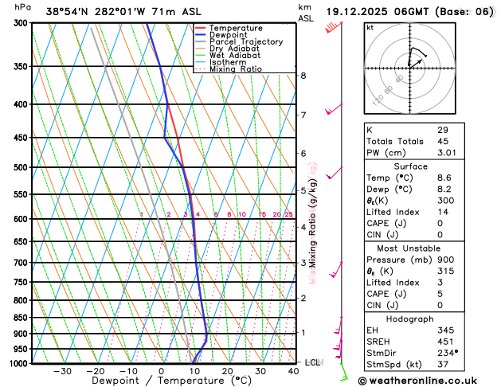This screenshot has width=501, height=387.
Task: Click the StmSpd (kt) value 37
Action: (443, 365)
